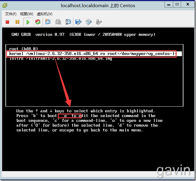This screenshot has height=181, width=196.
Task: Click 'after (O for before) the selected line' text
Action: pyautogui.click(x=87, y=125)
